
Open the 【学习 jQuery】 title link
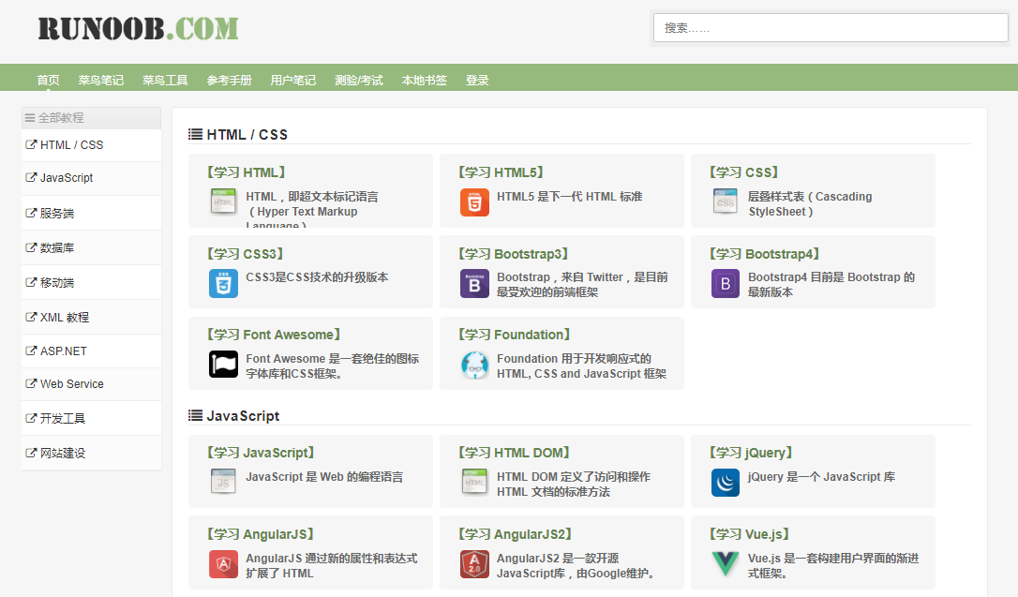coord(751,453)
